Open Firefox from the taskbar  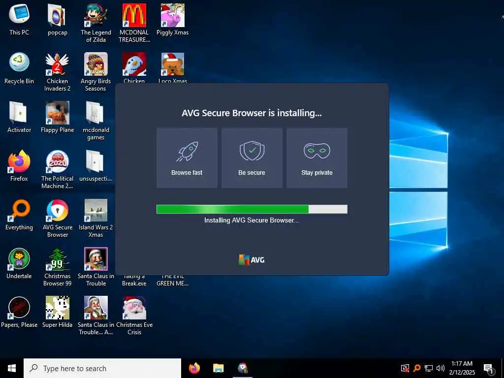coord(194,368)
